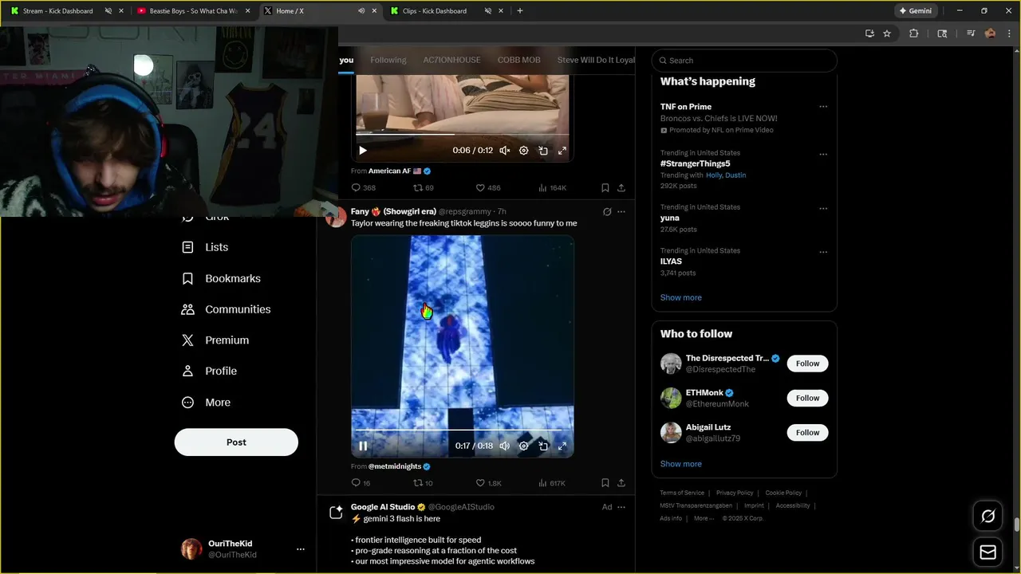Viewport: 1021px width, 574px height.
Task: Show more trends under What's happening
Action: click(680, 297)
